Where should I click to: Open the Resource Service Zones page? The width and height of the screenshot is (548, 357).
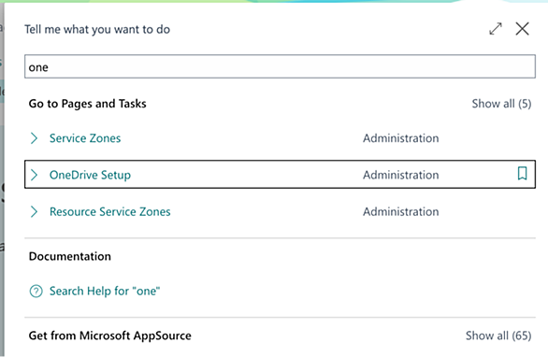pyautogui.click(x=110, y=212)
